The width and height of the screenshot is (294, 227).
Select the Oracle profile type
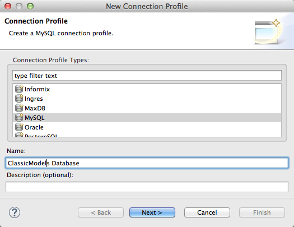[x=147, y=127]
